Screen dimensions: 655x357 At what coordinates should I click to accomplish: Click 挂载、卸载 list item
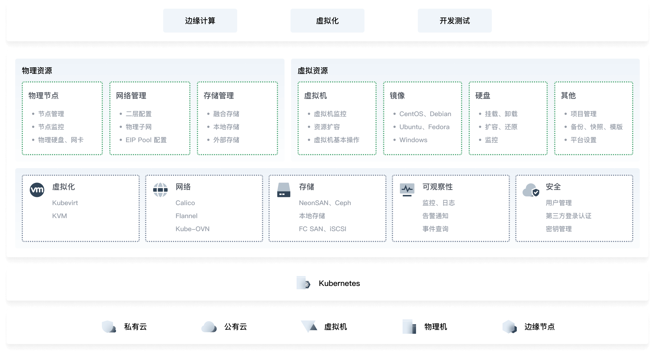pyautogui.click(x=501, y=114)
